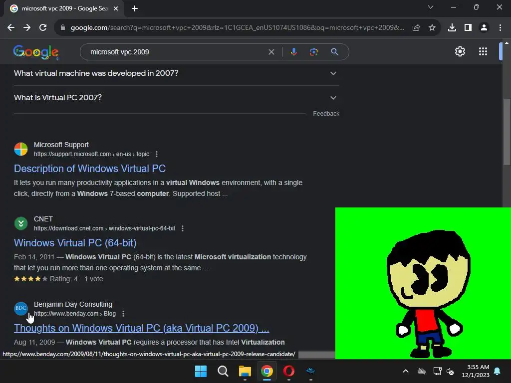Open 'Description of Windows Virtual PC' link
Screen dimensions: 511x383
(90, 169)
